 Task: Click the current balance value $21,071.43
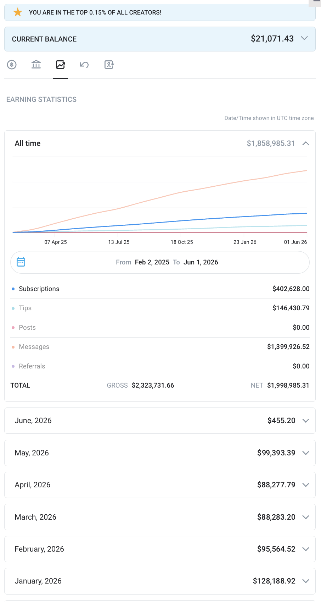pos(272,39)
